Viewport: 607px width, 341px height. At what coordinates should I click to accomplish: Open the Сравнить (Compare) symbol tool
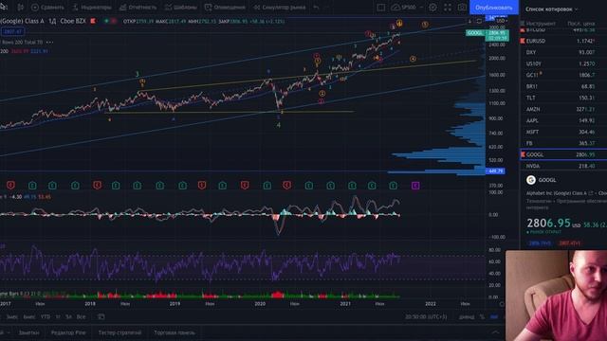click(47, 8)
